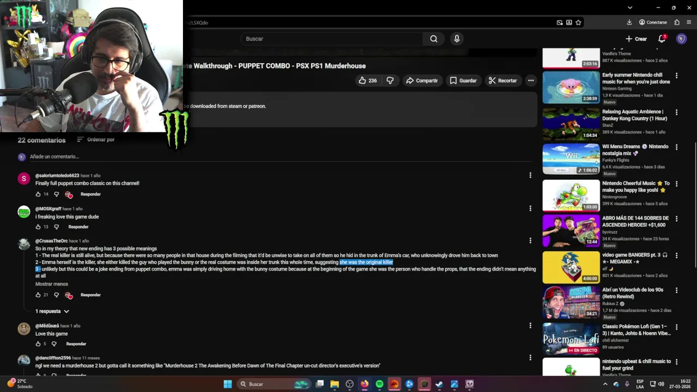Open 'Abrí un Videoclub de los 90s' title
Image resolution: width=697 pixels, height=392 pixels.
(633, 293)
